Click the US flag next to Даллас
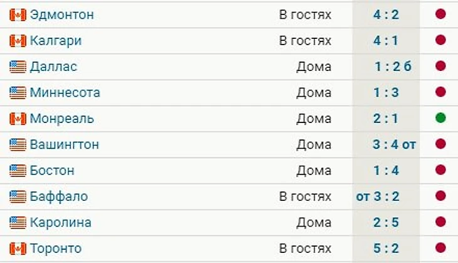Image resolution: width=458 pixels, height=263 pixels. tap(18, 67)
